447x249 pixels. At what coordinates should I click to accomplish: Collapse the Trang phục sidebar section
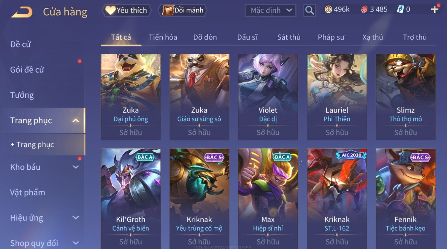[76, 121]
